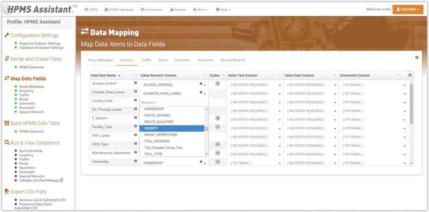Select COUNTY in the dropdown list

(x=172, y=128)
